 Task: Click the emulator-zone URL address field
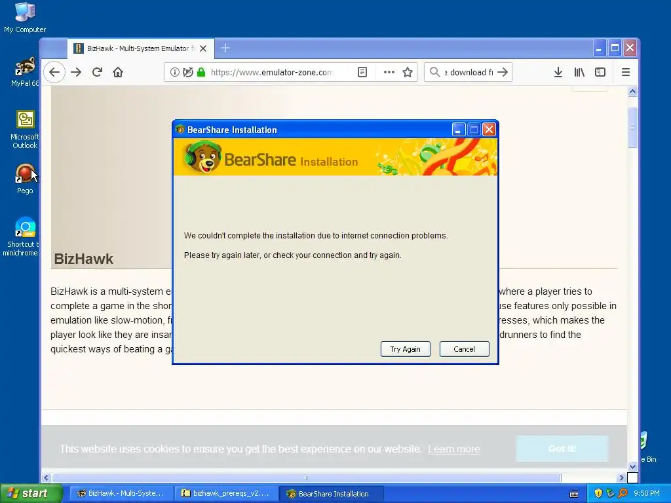tap(272, 72)
